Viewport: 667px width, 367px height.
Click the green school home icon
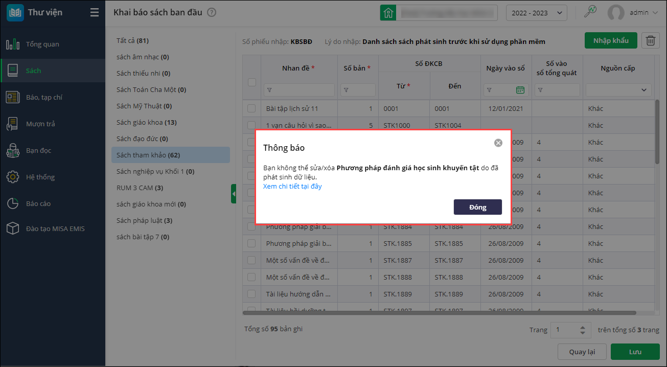388,12
